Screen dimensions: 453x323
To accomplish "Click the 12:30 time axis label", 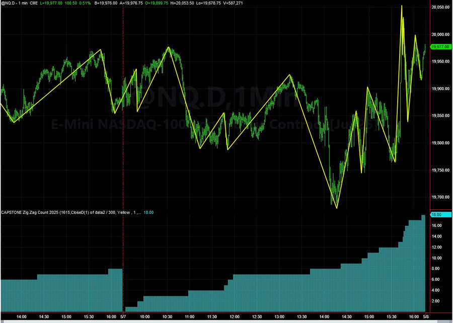I will click(x=257, y=316).
